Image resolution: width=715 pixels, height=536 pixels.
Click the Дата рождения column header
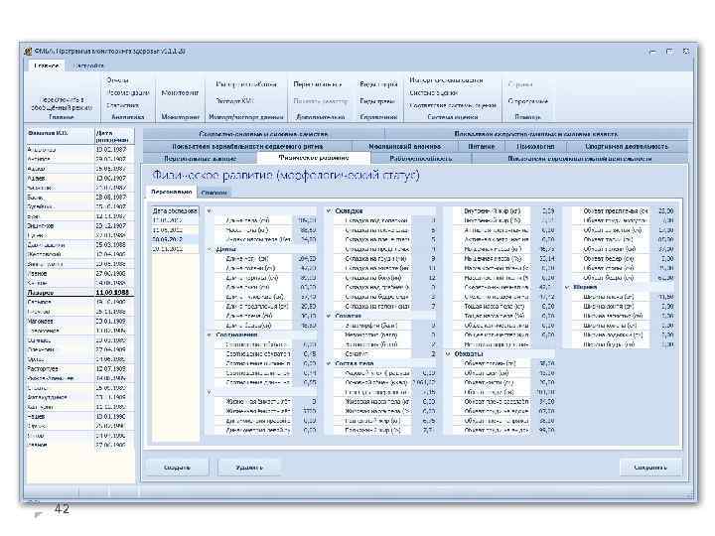(x=114, y=136)
